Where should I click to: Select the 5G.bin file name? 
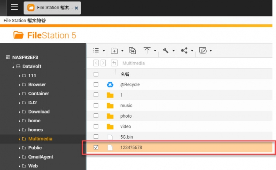click(x=127, y=137)
